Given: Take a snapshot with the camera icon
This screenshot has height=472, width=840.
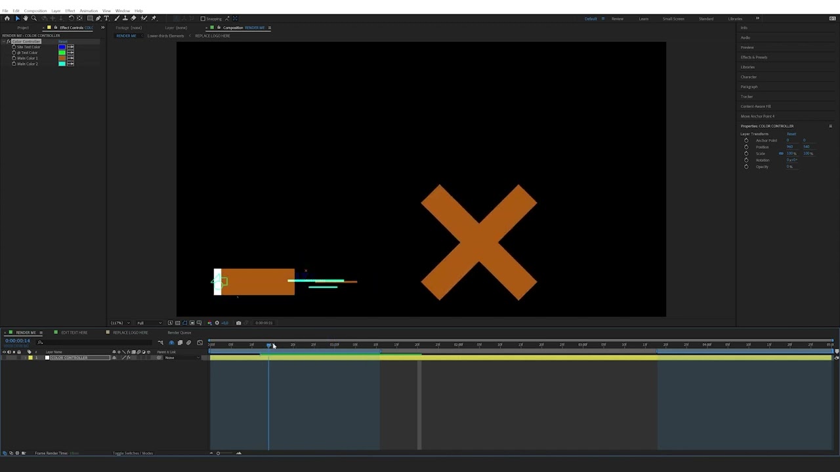Looking at the screenshot, I should 238,323.
